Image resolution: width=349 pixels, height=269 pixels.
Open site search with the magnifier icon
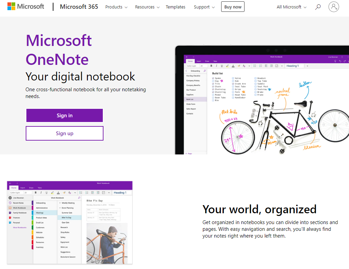coord(318,7)
